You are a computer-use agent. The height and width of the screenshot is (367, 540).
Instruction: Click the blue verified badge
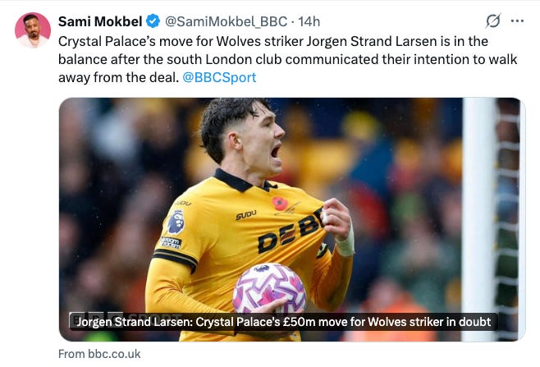click(x=153, y=21)
